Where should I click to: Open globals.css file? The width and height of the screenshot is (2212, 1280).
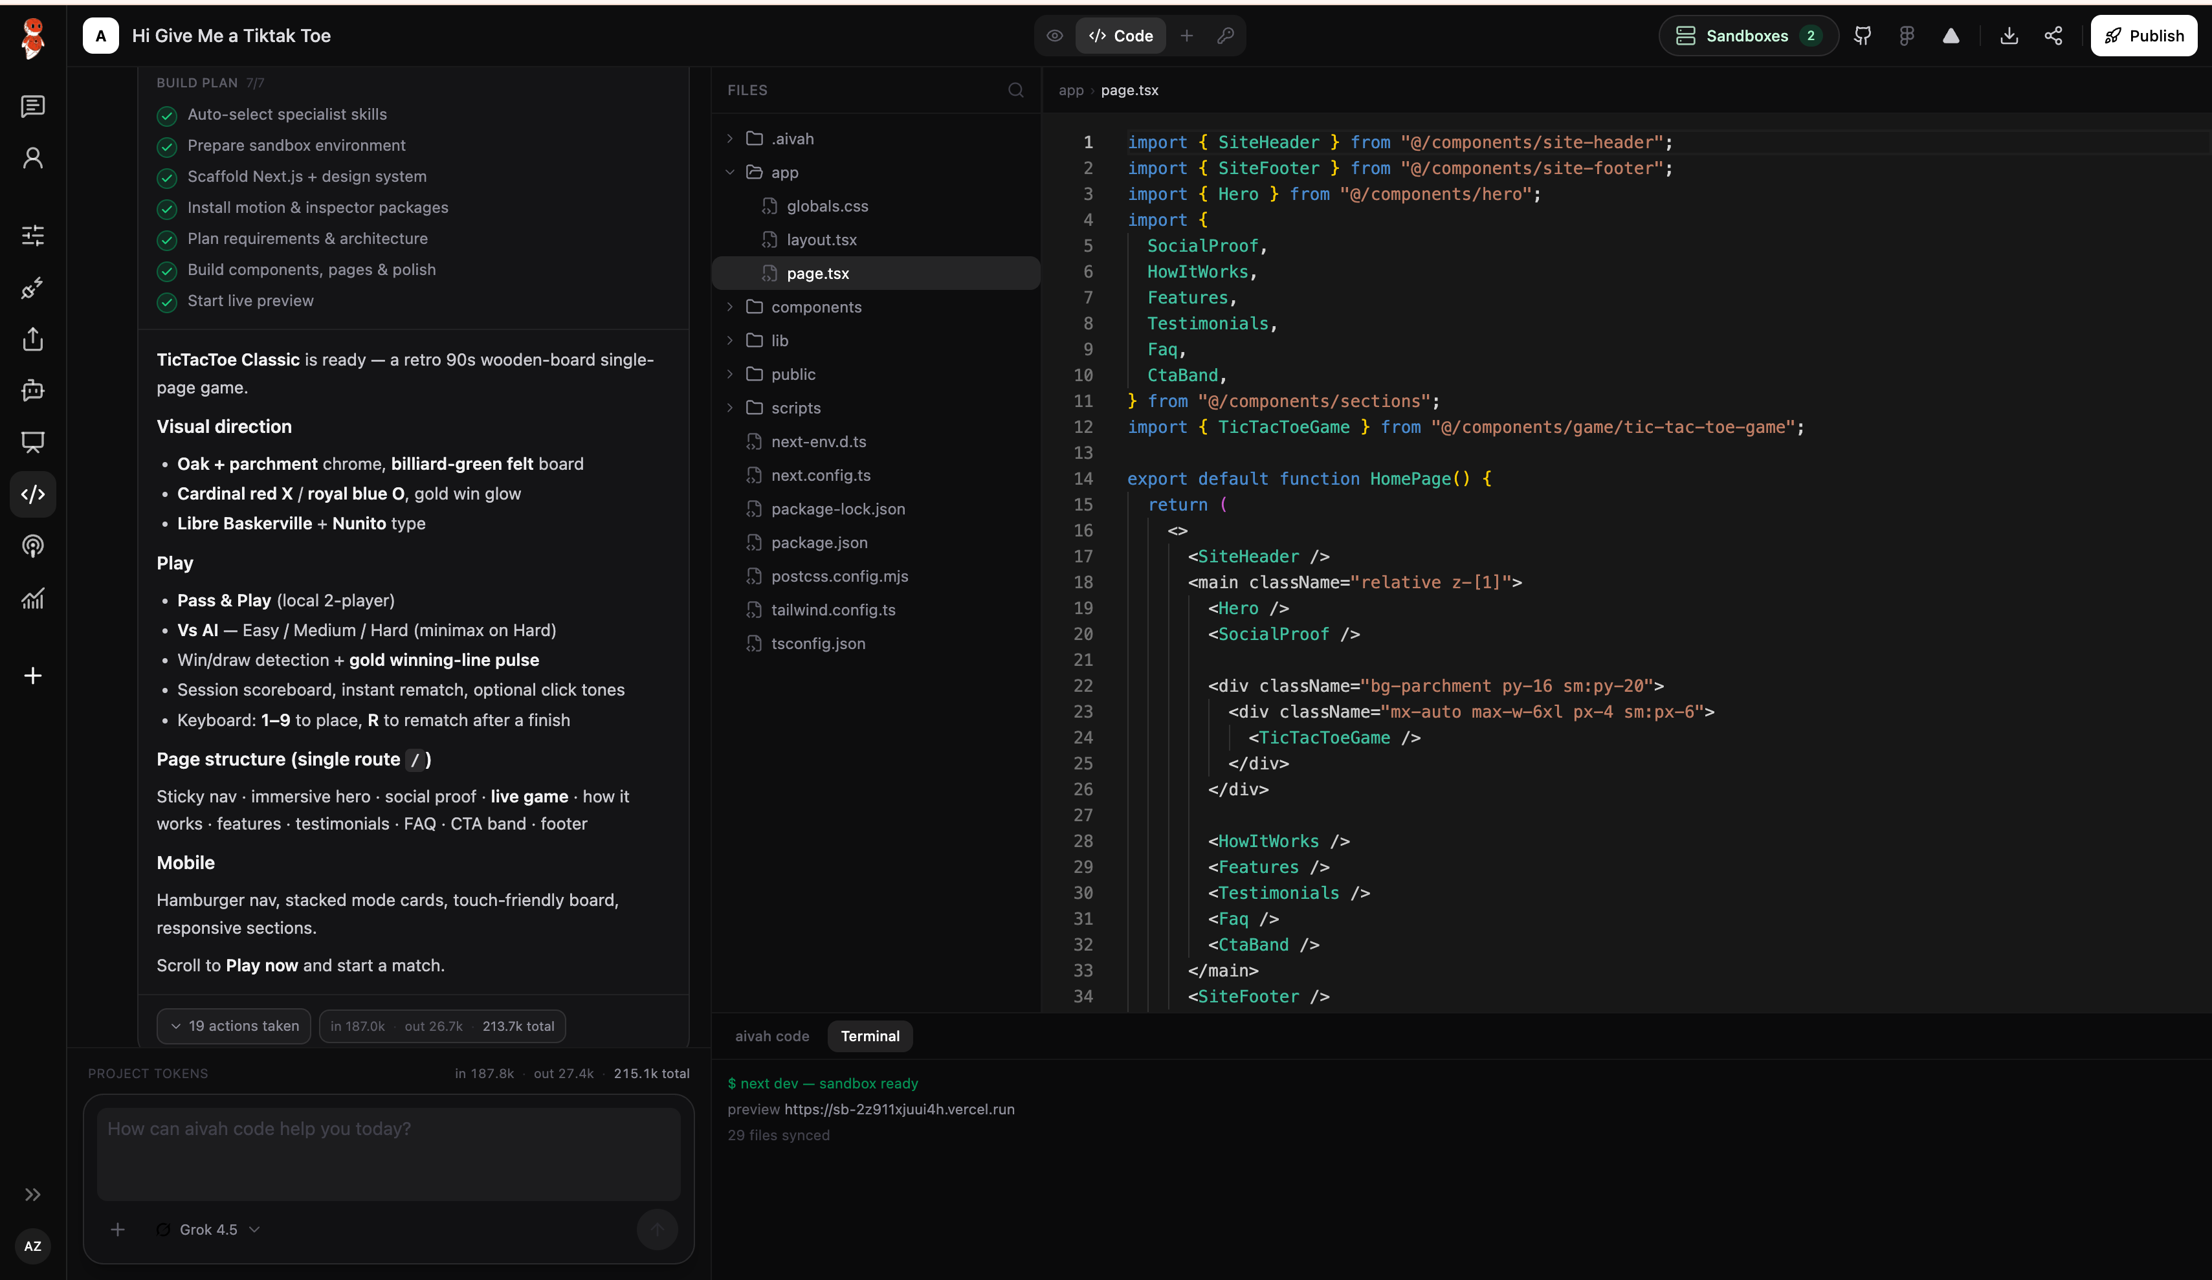tap(875, 206)
